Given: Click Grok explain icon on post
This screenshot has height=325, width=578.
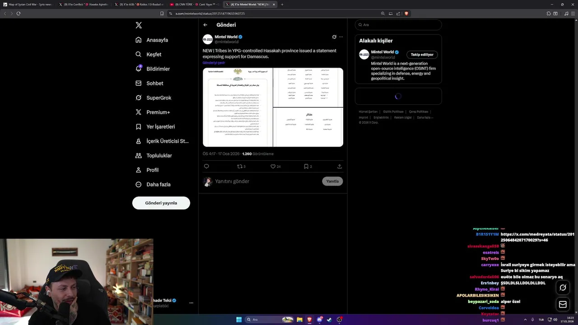Looking at the screenshot, I should click(x=334, y=37).
